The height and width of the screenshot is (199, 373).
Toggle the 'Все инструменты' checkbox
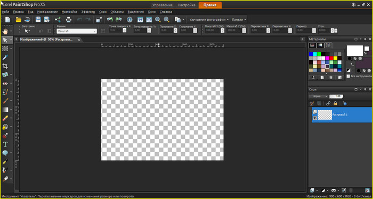(x=348, y=76)
